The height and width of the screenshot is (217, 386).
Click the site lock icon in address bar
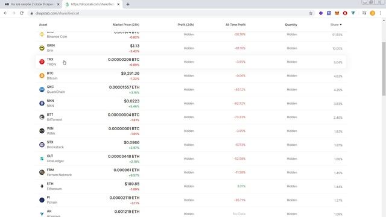[x=31, y=13]
